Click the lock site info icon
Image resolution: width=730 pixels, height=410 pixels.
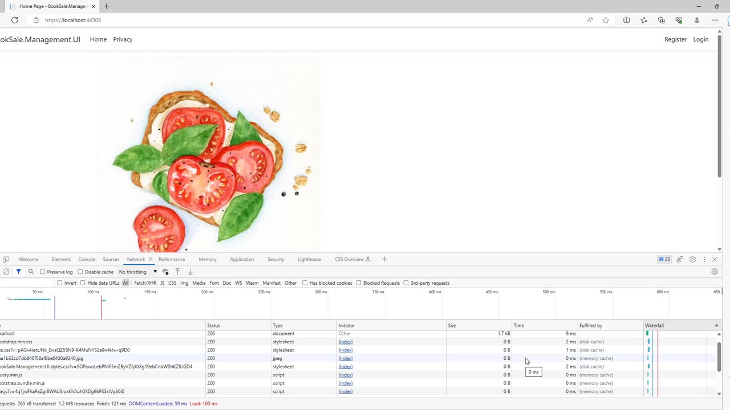tap(36, 20)
